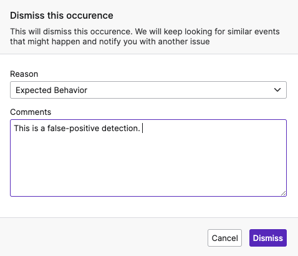298x256 pixels.
Task: Click the "similar events" phrase in description
Action: click(254, 32)
